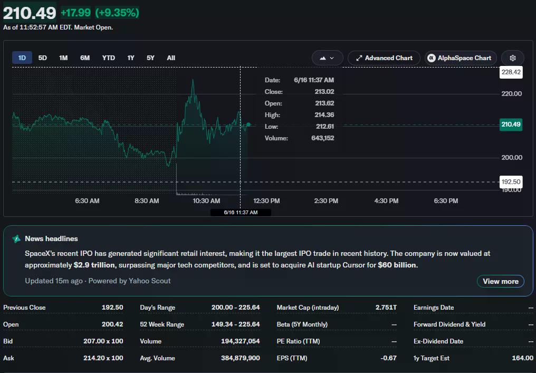Click the Previous Close value 192.50
The image size is (536, 373).
point(112,308)
